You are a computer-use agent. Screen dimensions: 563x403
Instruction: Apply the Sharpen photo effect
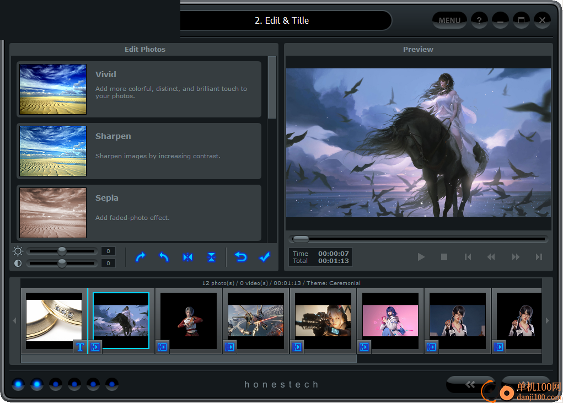(x=140, y=151)
